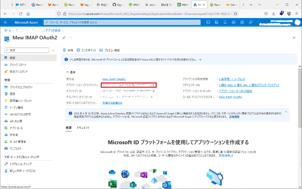Click プレビュー機能 in the toolbar
The width and height of the screenshot is (302, 189).
coord(109,50)
